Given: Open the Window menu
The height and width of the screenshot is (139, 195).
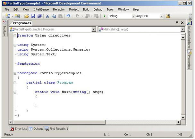Looking at the screenshot, I should (123, 10).
